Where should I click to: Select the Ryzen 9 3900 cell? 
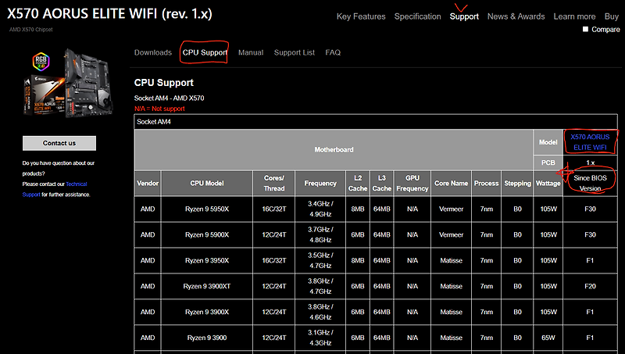[207, 338]
